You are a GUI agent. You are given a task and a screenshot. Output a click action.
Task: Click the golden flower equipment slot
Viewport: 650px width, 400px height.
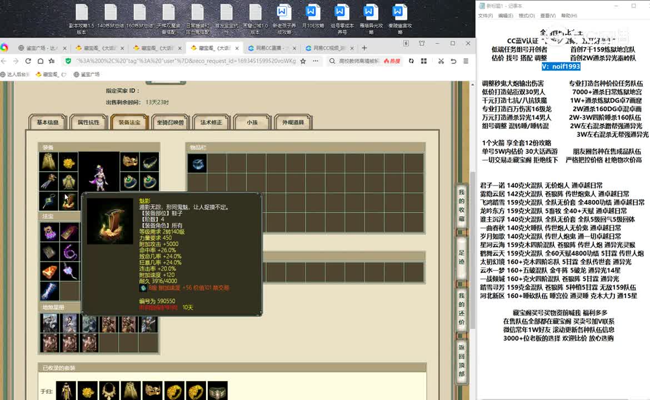coord(68,162)
